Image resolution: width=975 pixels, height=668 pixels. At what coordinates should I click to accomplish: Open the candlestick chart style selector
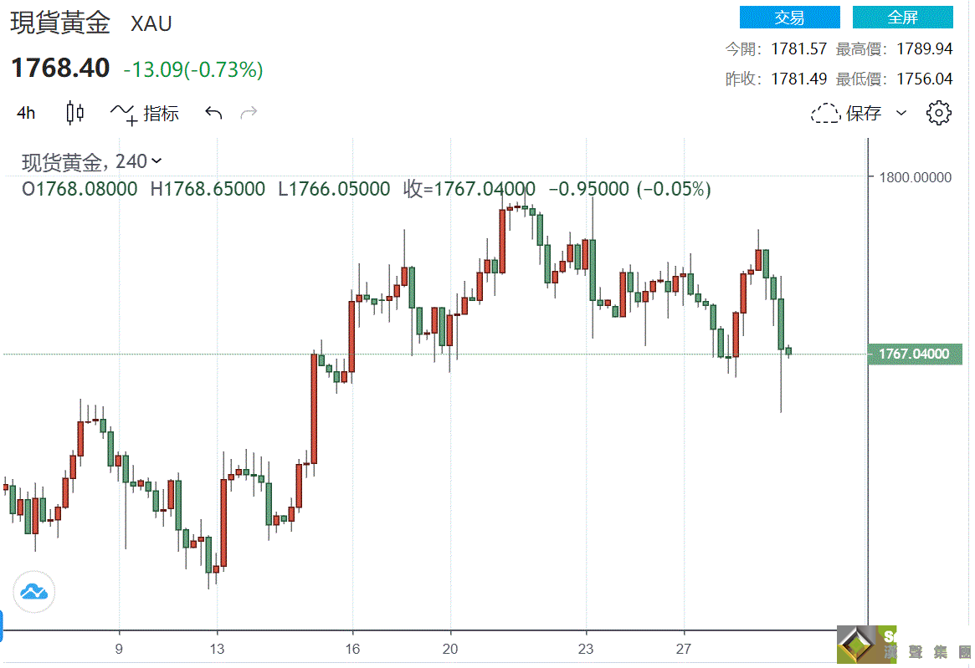tap(75, 113)
